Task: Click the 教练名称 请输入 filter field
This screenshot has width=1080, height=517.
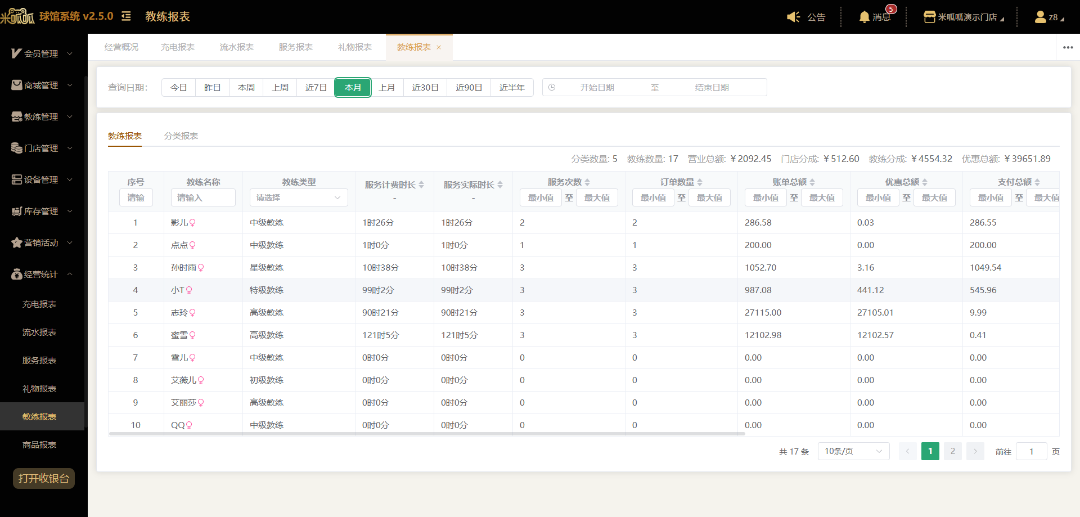Action: click(203, 197)
